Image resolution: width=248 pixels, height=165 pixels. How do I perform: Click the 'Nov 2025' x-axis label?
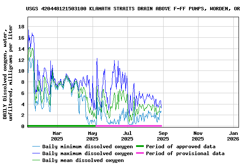click(x=198, y=136)
